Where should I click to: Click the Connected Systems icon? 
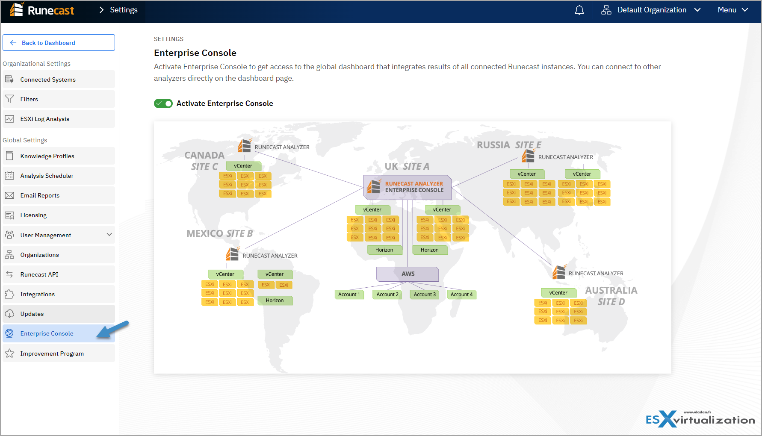click(x=9, y=79)
